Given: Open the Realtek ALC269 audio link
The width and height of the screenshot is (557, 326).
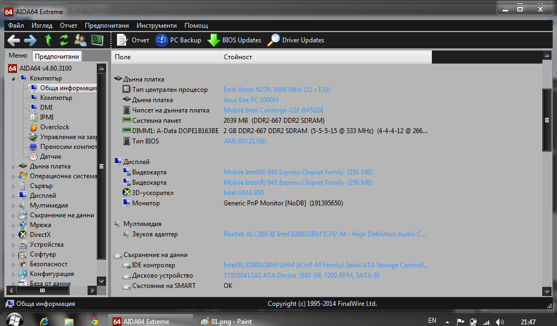Looking at the screenshot, I should pos(325,234).
